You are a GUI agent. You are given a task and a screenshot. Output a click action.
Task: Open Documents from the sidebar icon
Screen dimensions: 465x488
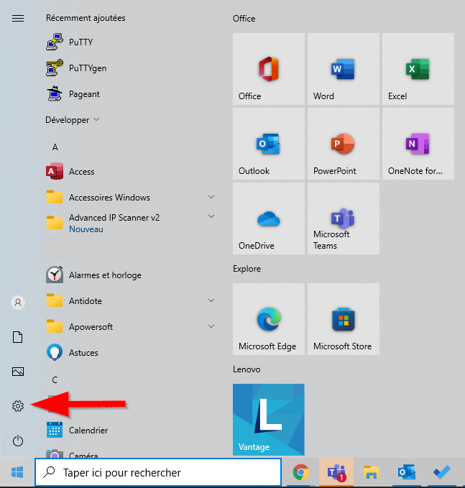click(x=18, y=337)
